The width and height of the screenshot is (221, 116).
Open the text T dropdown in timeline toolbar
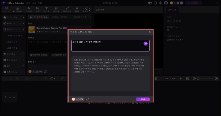[x=53, y=79]
